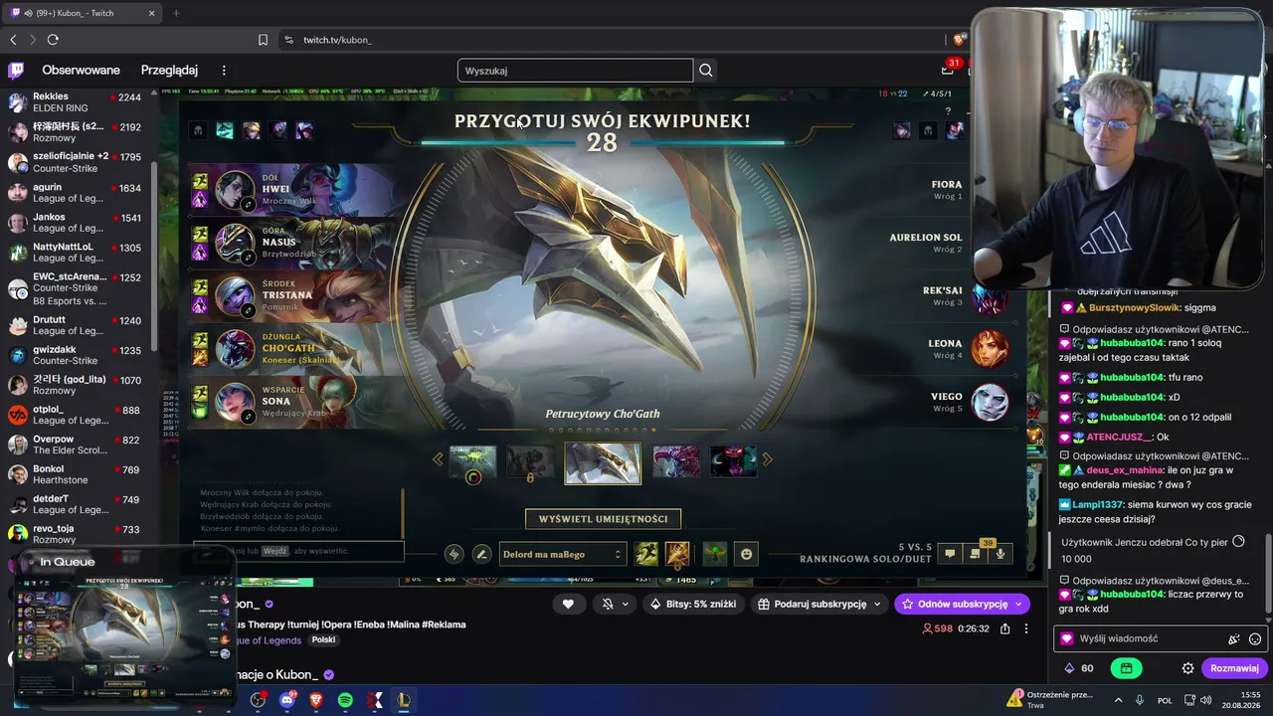Click the Bitsy: 5% zniżki button
This screenshot has width=1273, height=716.
(x=694, y=604)
